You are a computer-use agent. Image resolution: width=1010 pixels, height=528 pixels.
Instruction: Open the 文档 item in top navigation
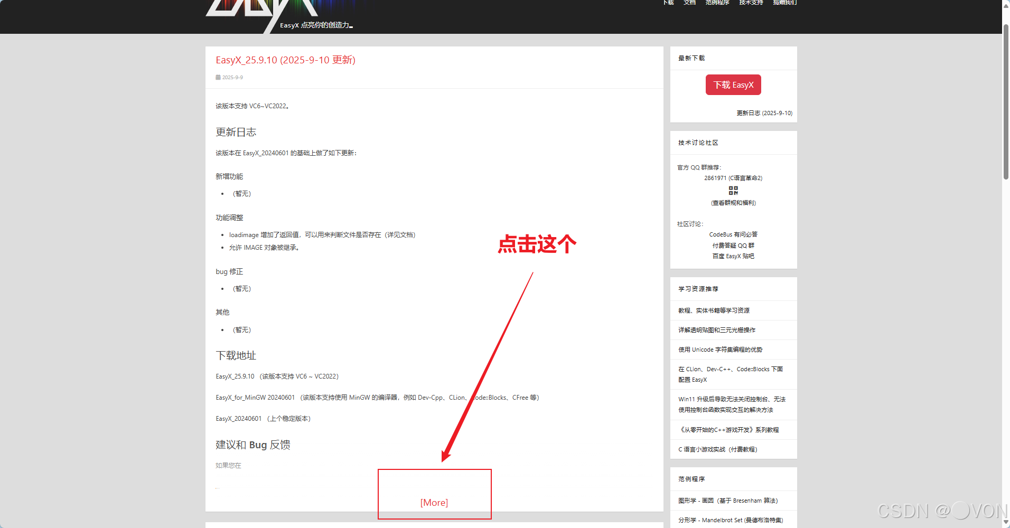(x=689, y=3)
